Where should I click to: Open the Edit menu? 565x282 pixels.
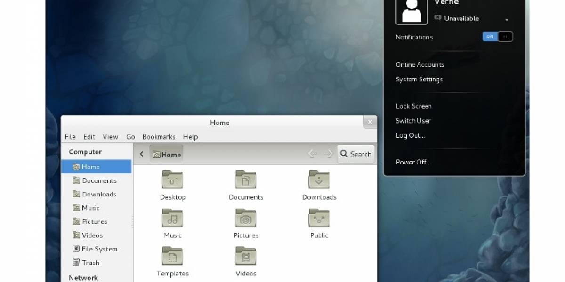[x=89, y=137]
